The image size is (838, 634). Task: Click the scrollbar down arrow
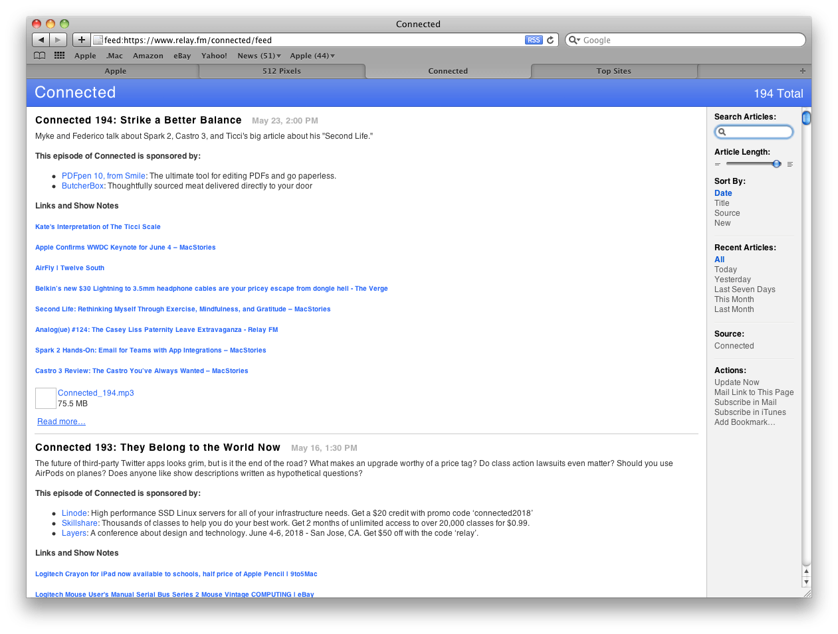[x=806, y=582]
